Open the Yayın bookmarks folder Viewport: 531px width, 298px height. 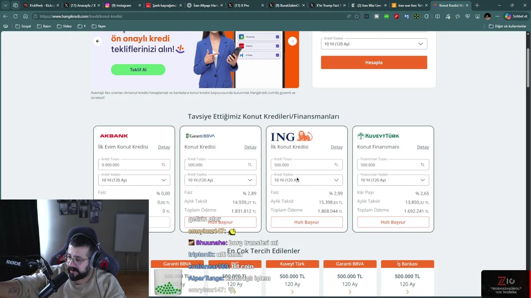point(98,26)
